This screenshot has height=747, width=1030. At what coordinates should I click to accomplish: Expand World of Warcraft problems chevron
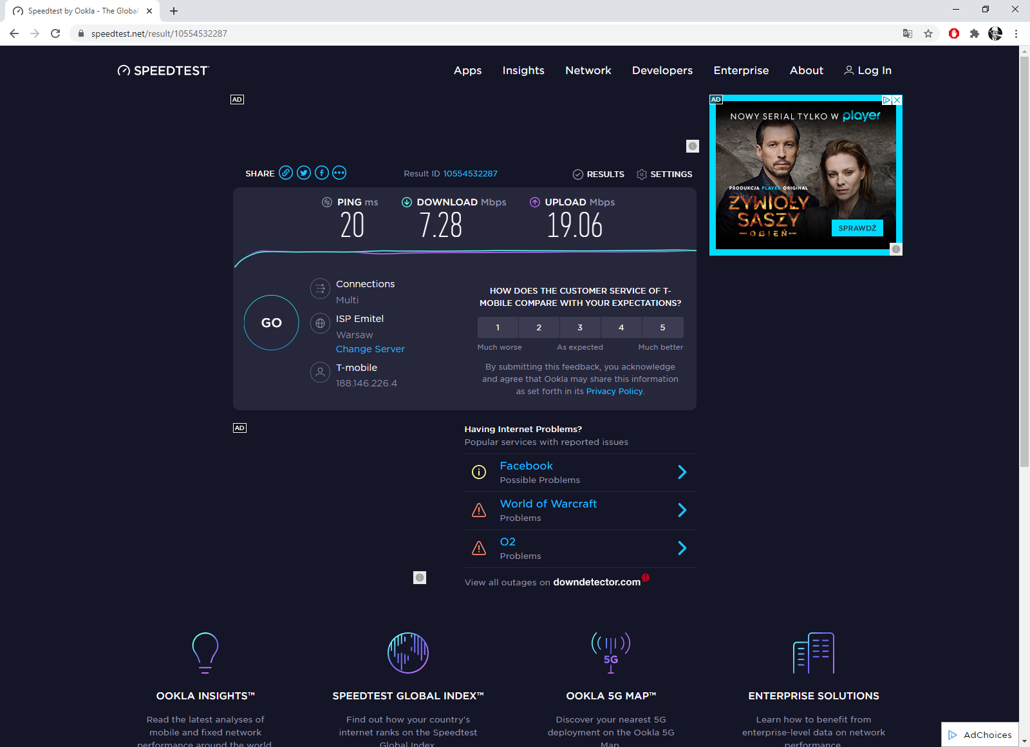tap(682, 511)
